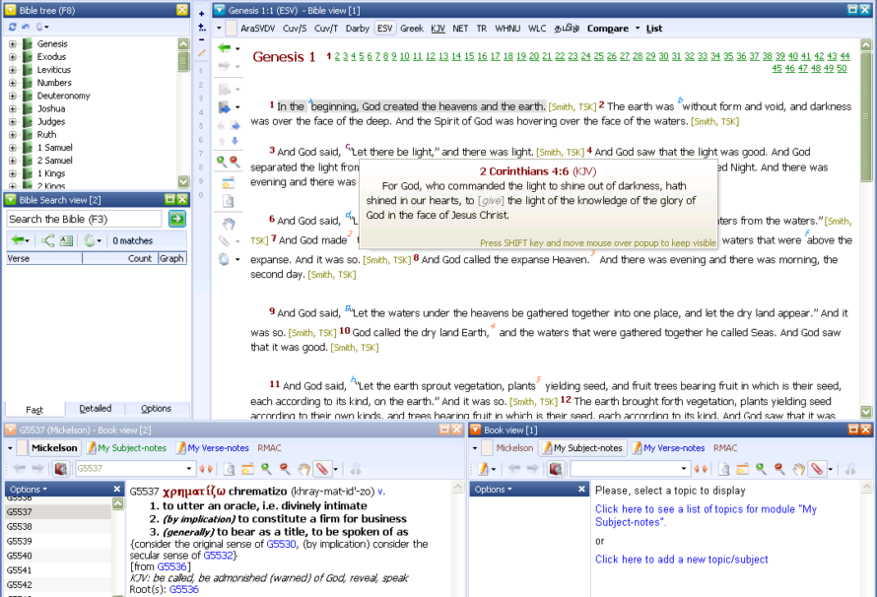Click the hand tool icon in Bible view
The width and height of the screenshot is (877, 597).
click(229, 225)
